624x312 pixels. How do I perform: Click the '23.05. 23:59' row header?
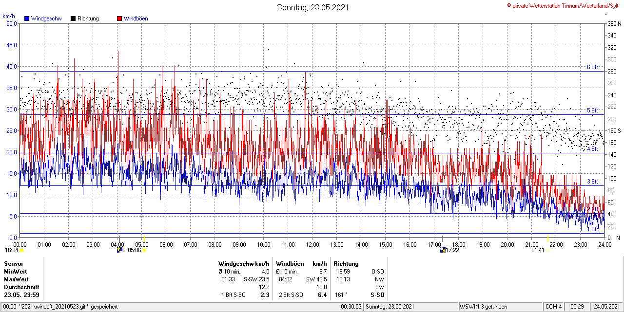22,295
